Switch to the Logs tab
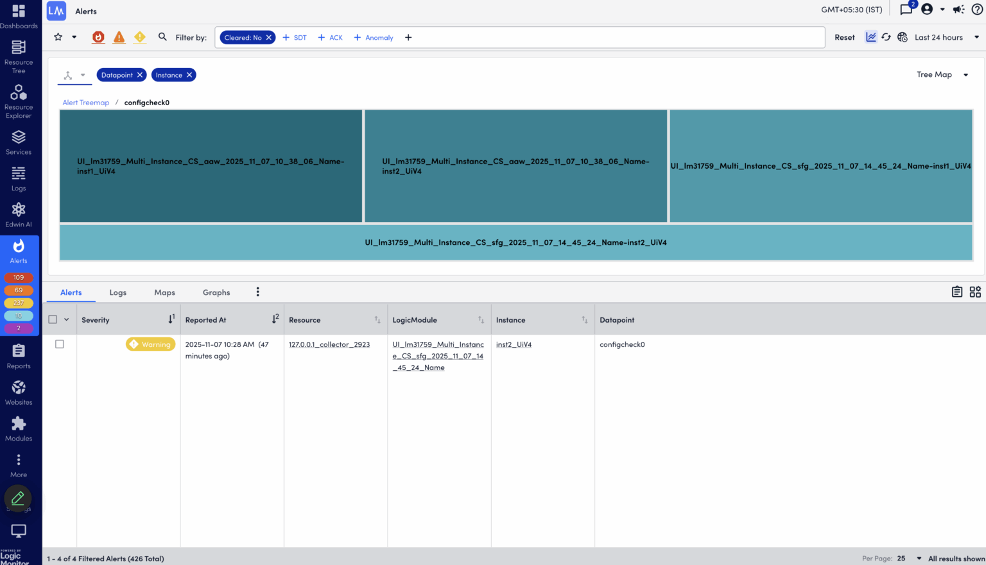This screenshot has width=986, height=565. tap(117, 292)
